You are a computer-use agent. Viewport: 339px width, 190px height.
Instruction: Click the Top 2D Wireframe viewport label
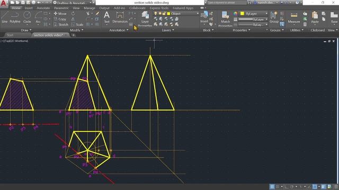(14, 41)
